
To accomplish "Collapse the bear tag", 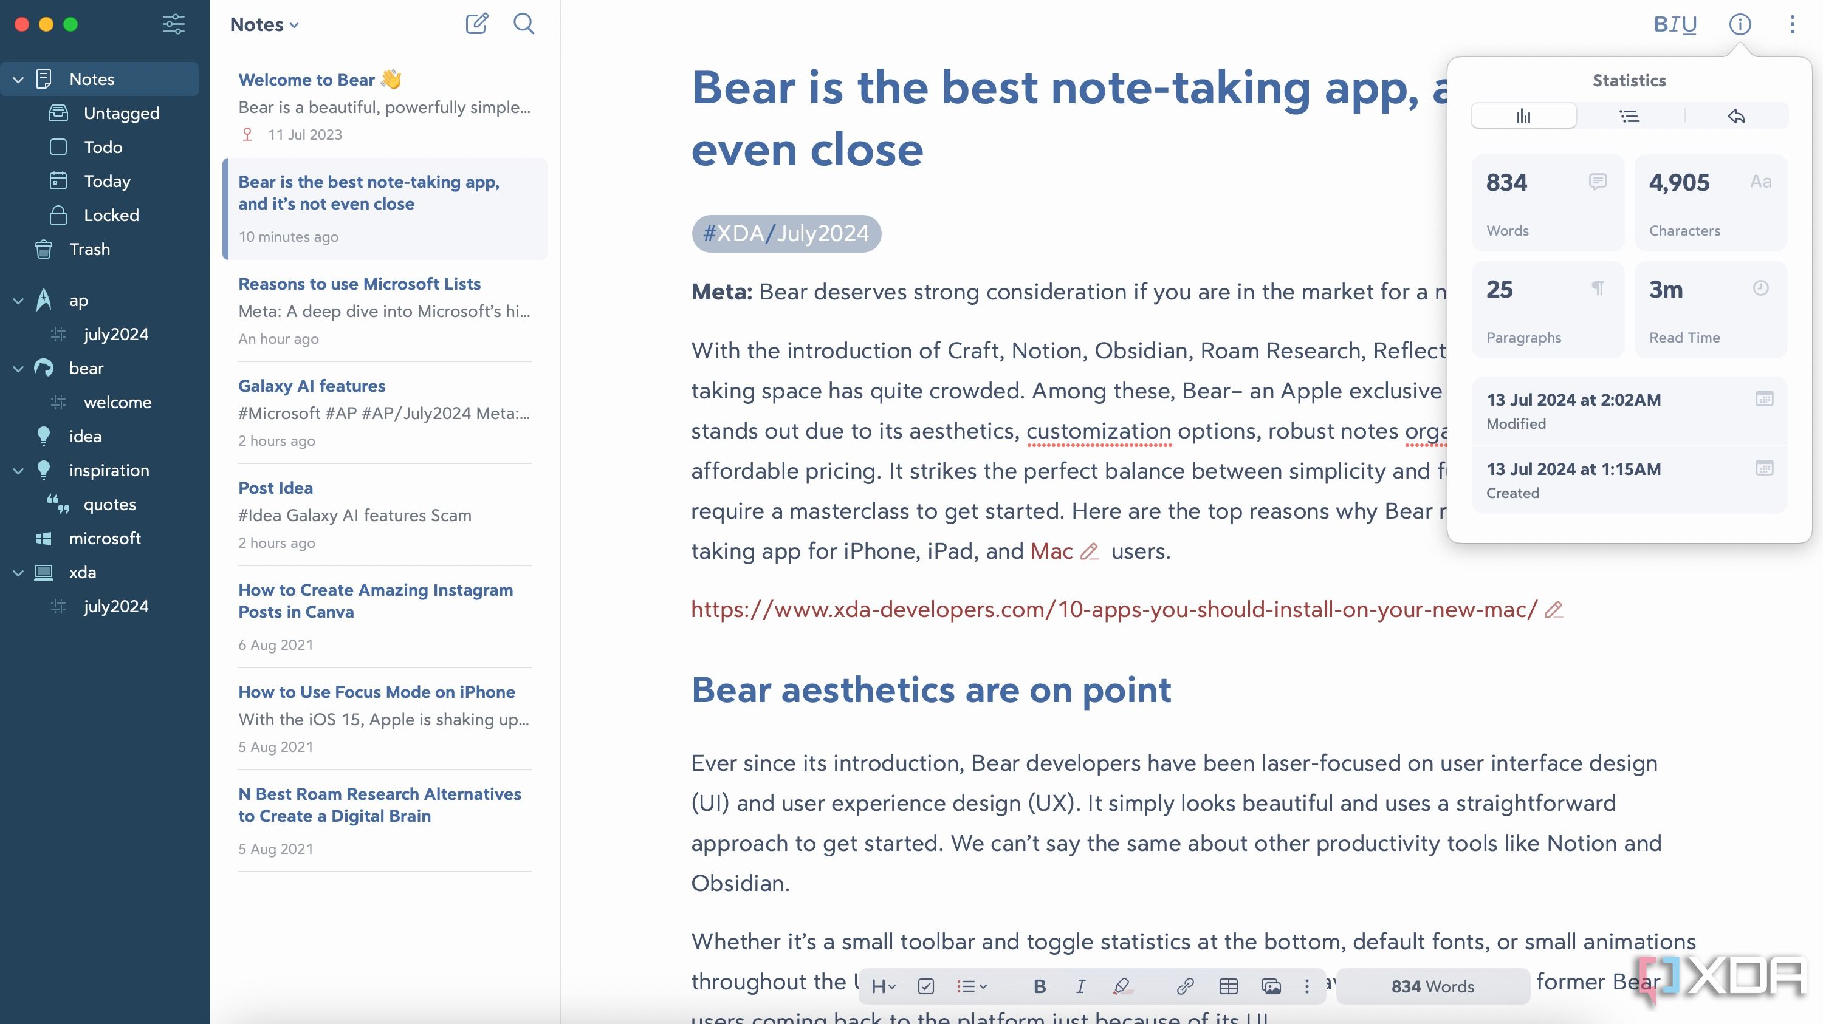I will pos(18,369).
